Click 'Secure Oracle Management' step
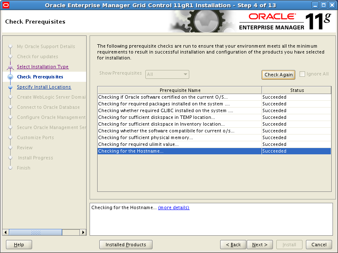The image size is (338, 253). 51,127
